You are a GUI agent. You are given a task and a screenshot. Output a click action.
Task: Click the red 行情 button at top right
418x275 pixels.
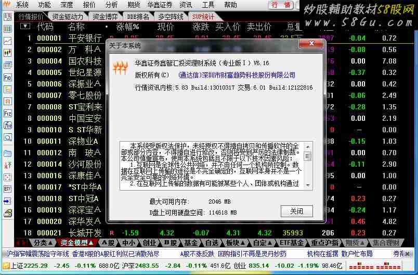pyautogui.click(x=281, y=5)
